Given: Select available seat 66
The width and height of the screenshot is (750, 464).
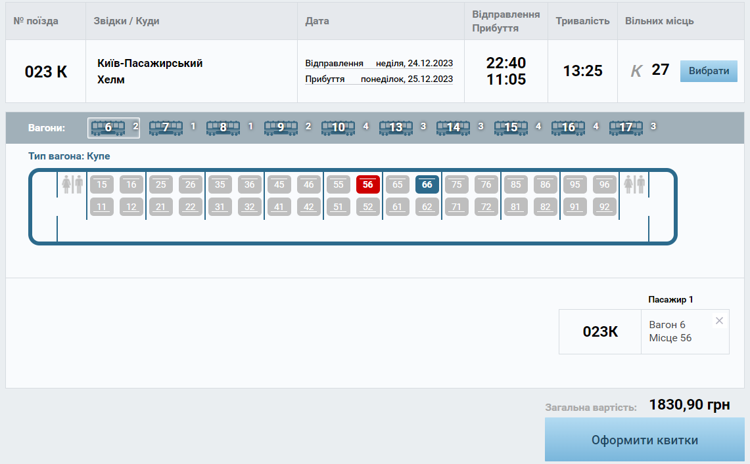Looking at the screenshot, I should [427, 184].
